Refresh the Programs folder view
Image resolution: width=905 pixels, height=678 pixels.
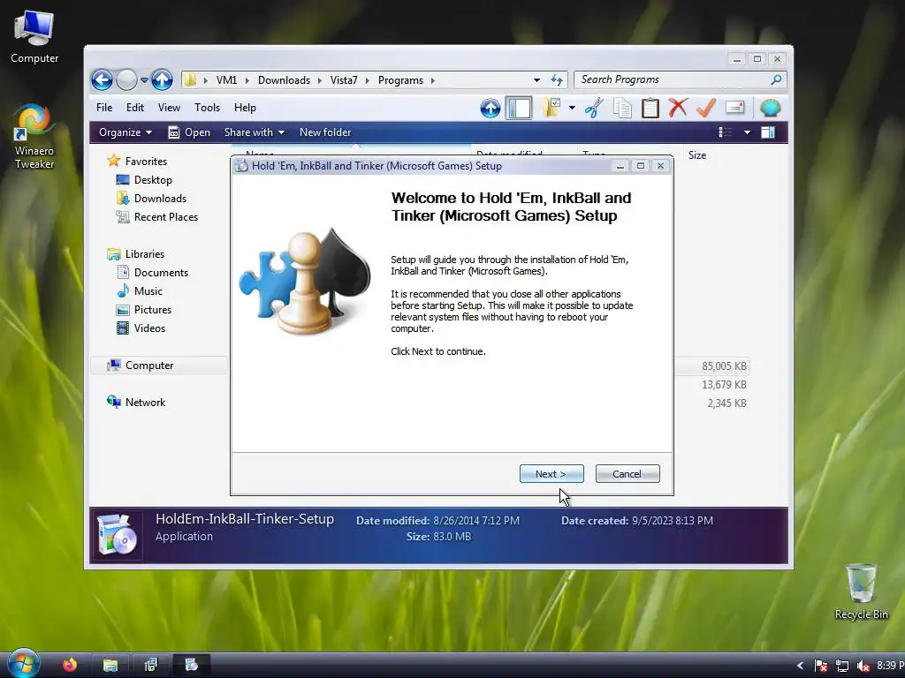[x=557, y=80]
